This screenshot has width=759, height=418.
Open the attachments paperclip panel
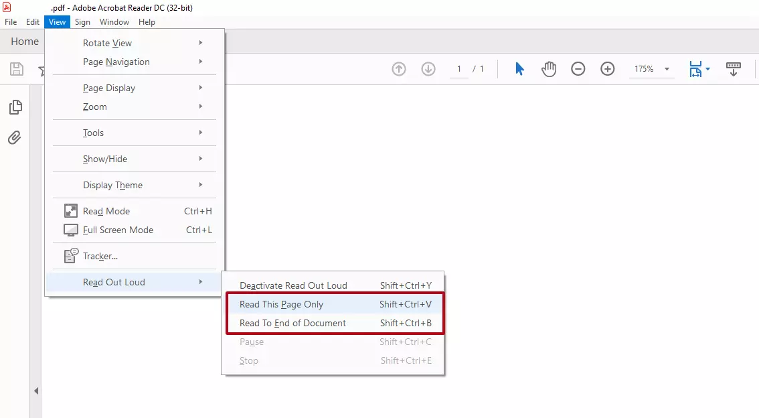pos(15,138)
